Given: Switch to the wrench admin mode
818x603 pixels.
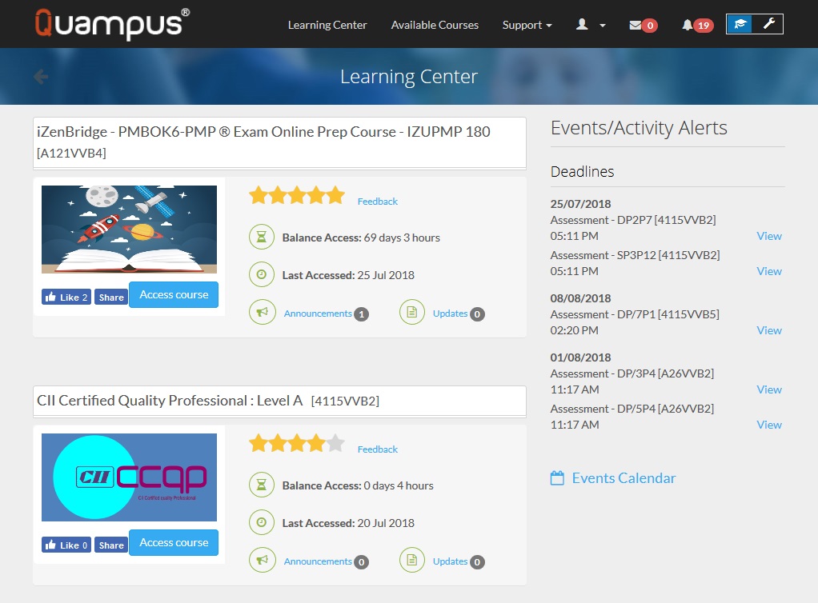Looking at the screenshot, I should point(768,24).
